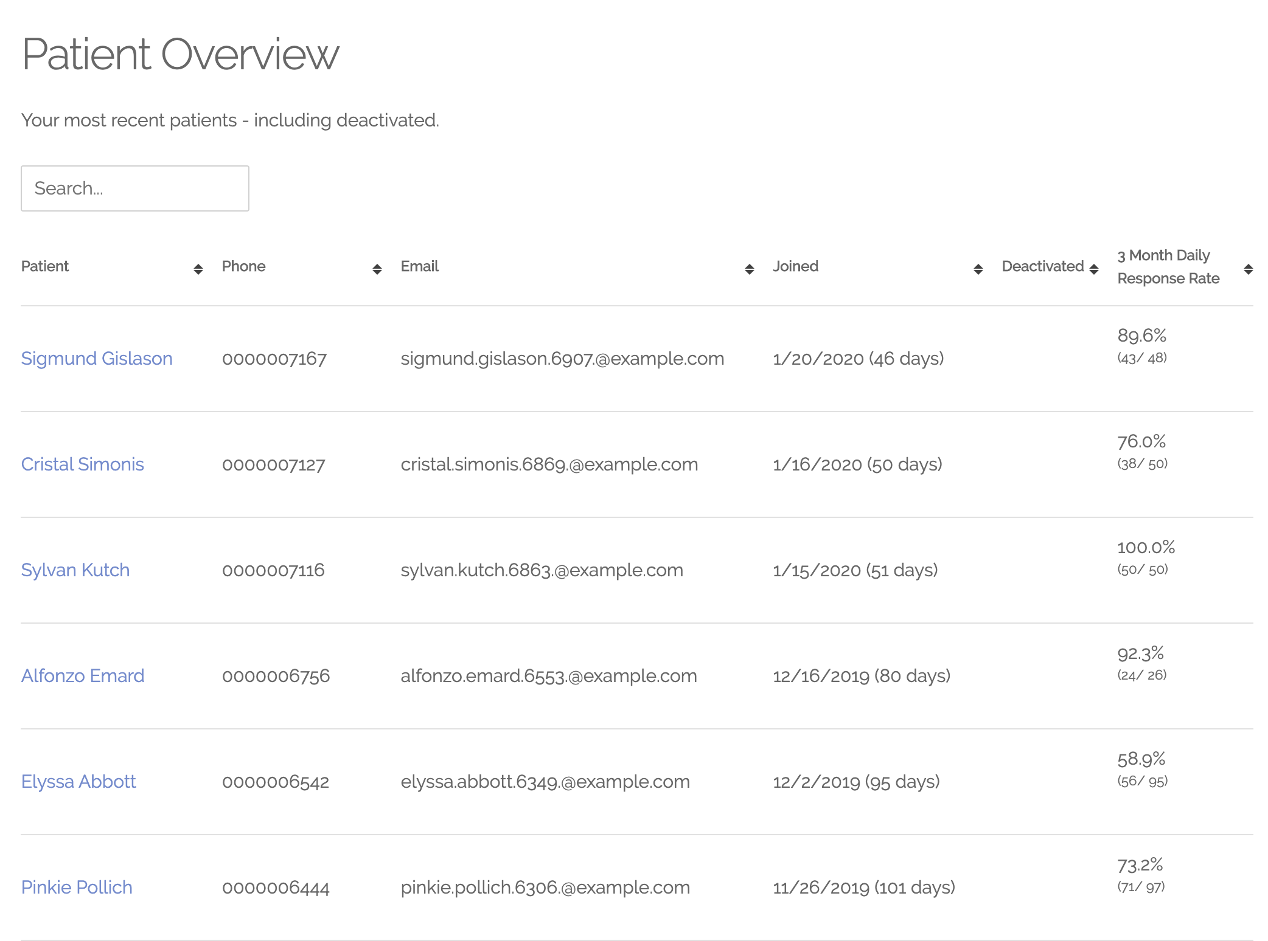Click email elyssa.abbott.6349@example.com
The width and height of the screenshot is (1268, 941).
pos(545,782)
